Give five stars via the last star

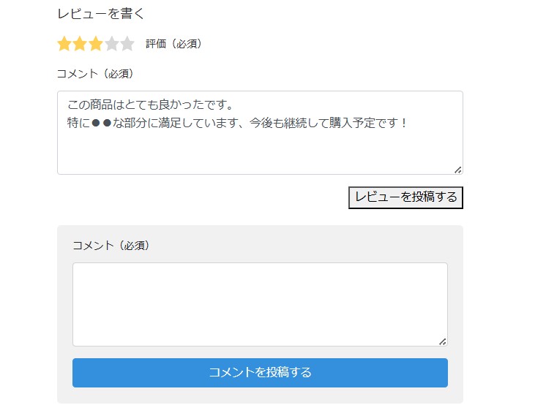tap(127, 44)
